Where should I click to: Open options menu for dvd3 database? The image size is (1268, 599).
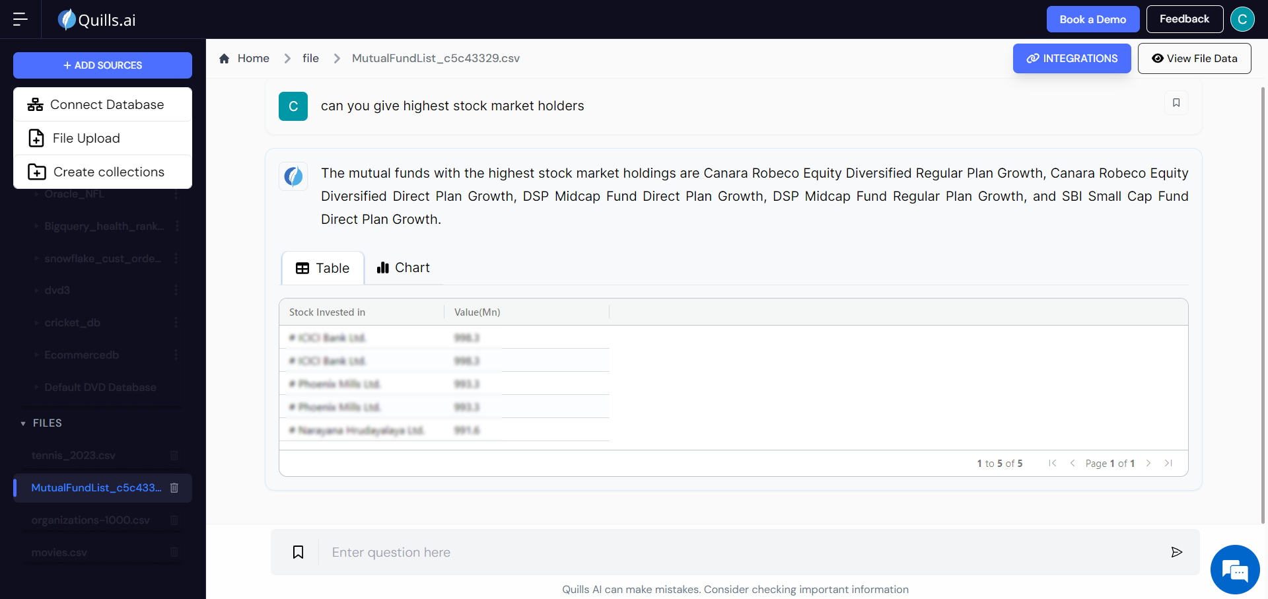[176, 290]
